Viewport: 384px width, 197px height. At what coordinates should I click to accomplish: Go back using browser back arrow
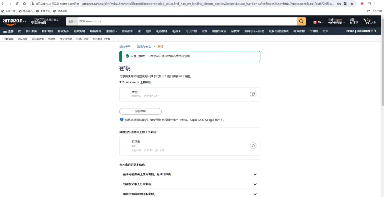[3, 4]
